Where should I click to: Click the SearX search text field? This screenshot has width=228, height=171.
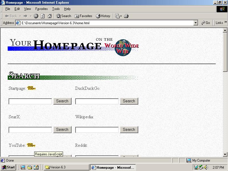pos(30,130)
